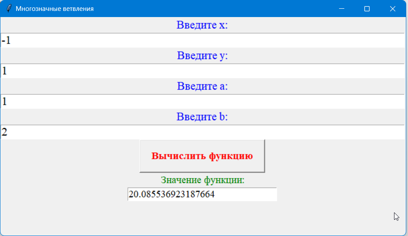Click the feather icon in title bar

[x=9, y=9]
